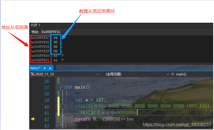Click 'int a = 157;' code line
The image size is (214, 130).
[90, 100]
